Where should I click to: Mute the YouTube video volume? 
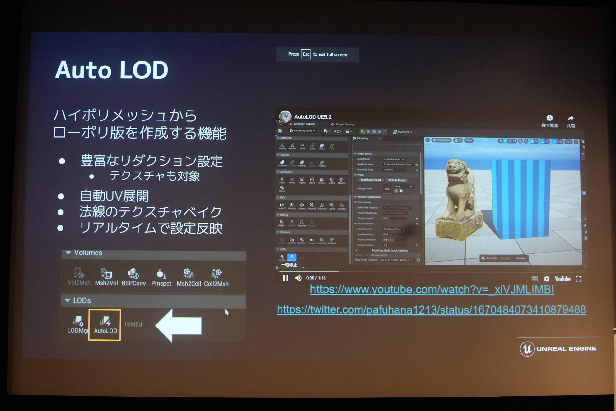[298, 278]
